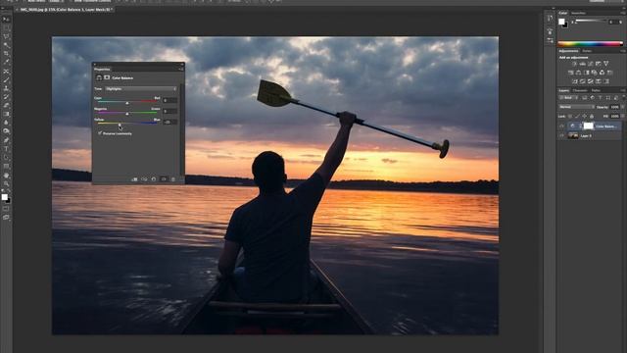Toggle adjustment visibility eye in Properties
Viewport: 627px width, 353px height.
point(164,179)
